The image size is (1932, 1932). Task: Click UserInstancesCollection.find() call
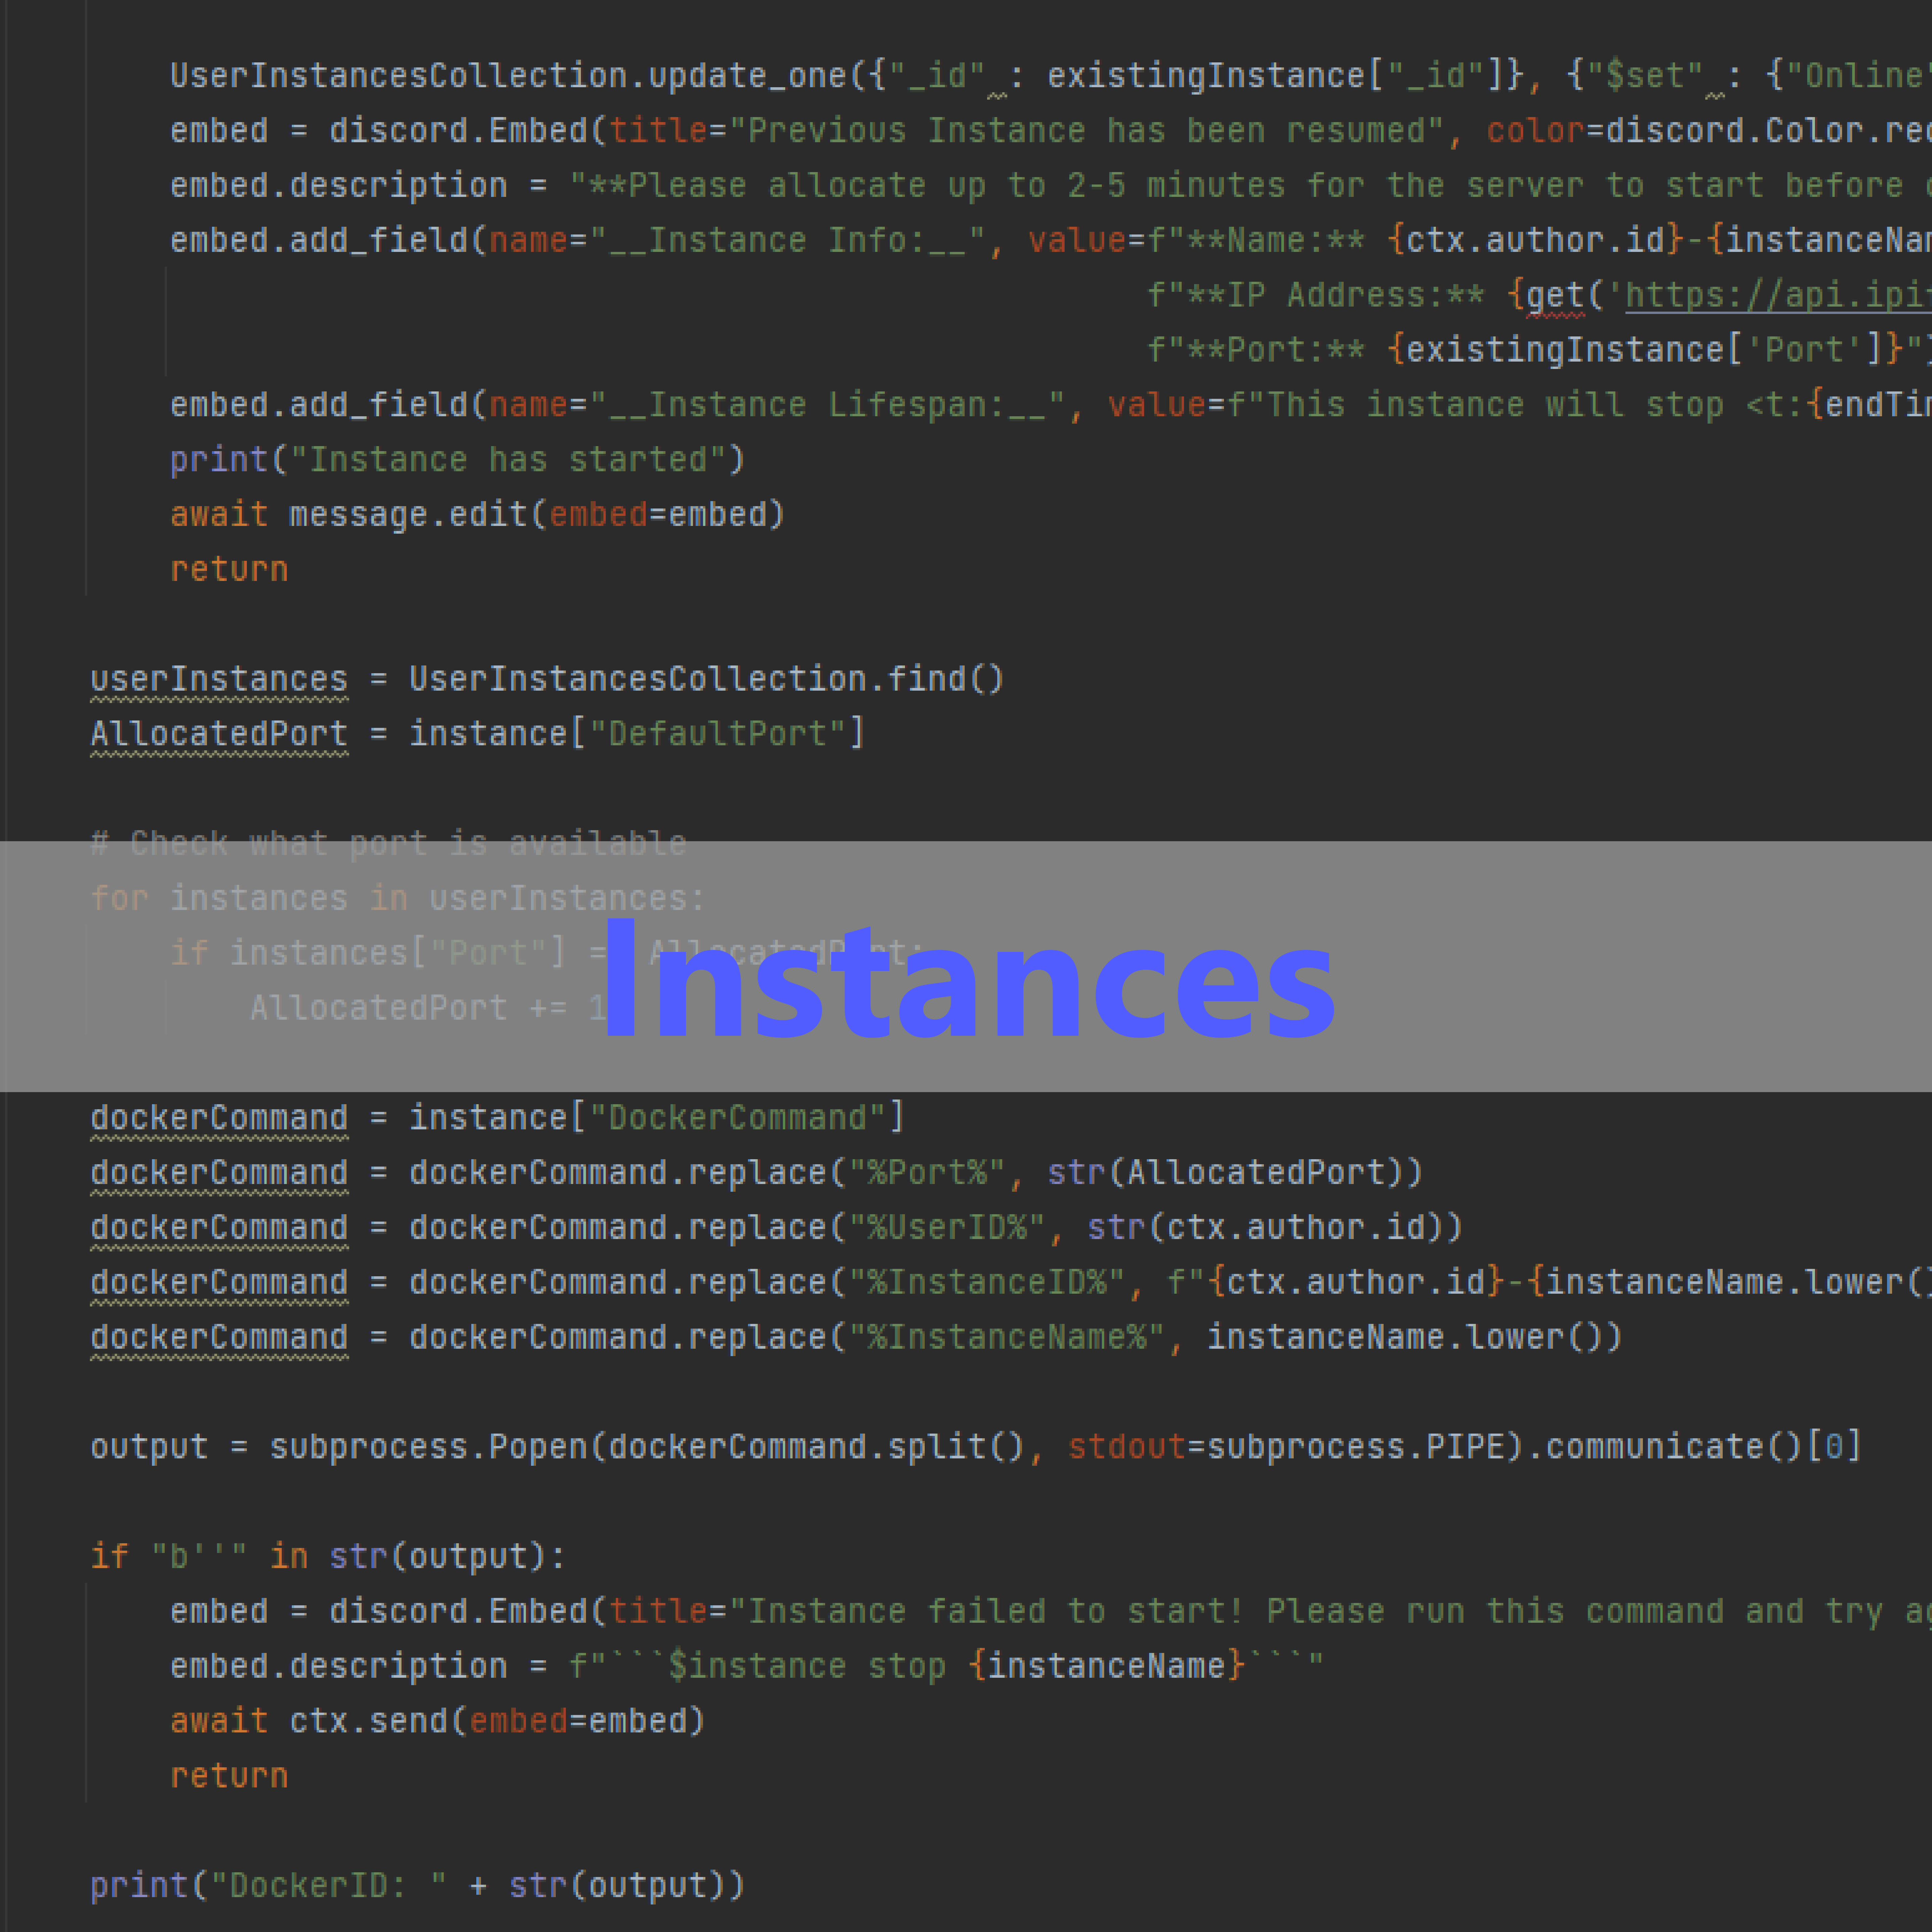[x=707, y=680]
